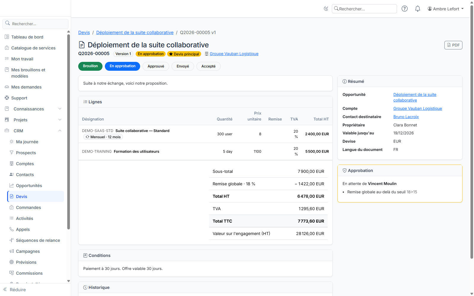Click sidebar scroll down arrow

click(68, 281)
